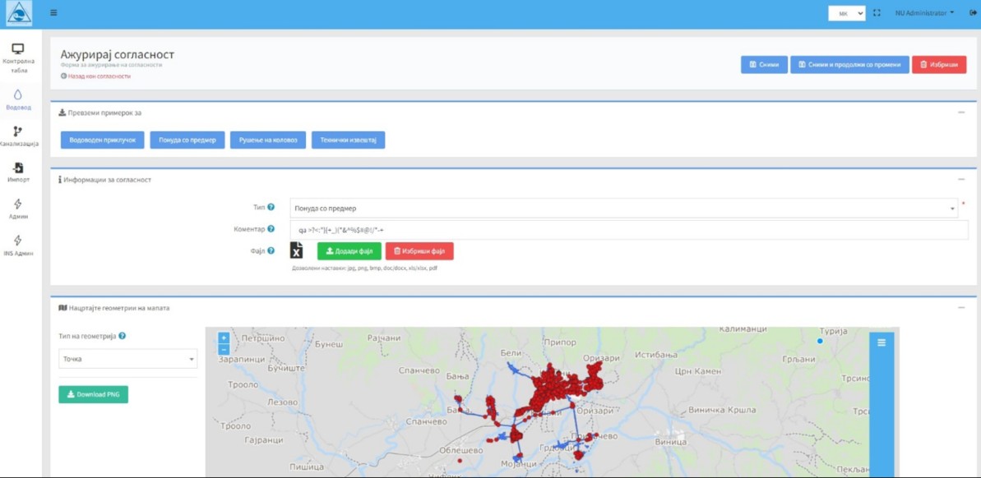Open the Контролна табла sidebar item

click(x=18, y=59)
